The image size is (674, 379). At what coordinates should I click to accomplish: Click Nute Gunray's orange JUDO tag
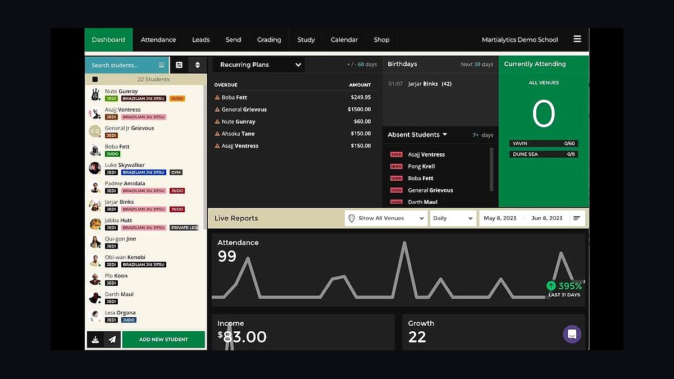click(x=177, y=99)
